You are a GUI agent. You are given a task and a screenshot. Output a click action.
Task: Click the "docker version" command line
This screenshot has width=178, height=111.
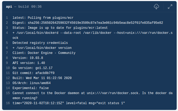(42, 48)
